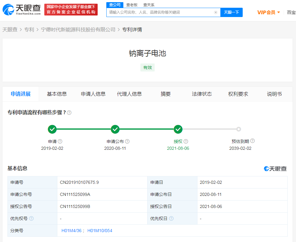
Task: Click help icon beside 申请公布 step
Action: point(127,141)
